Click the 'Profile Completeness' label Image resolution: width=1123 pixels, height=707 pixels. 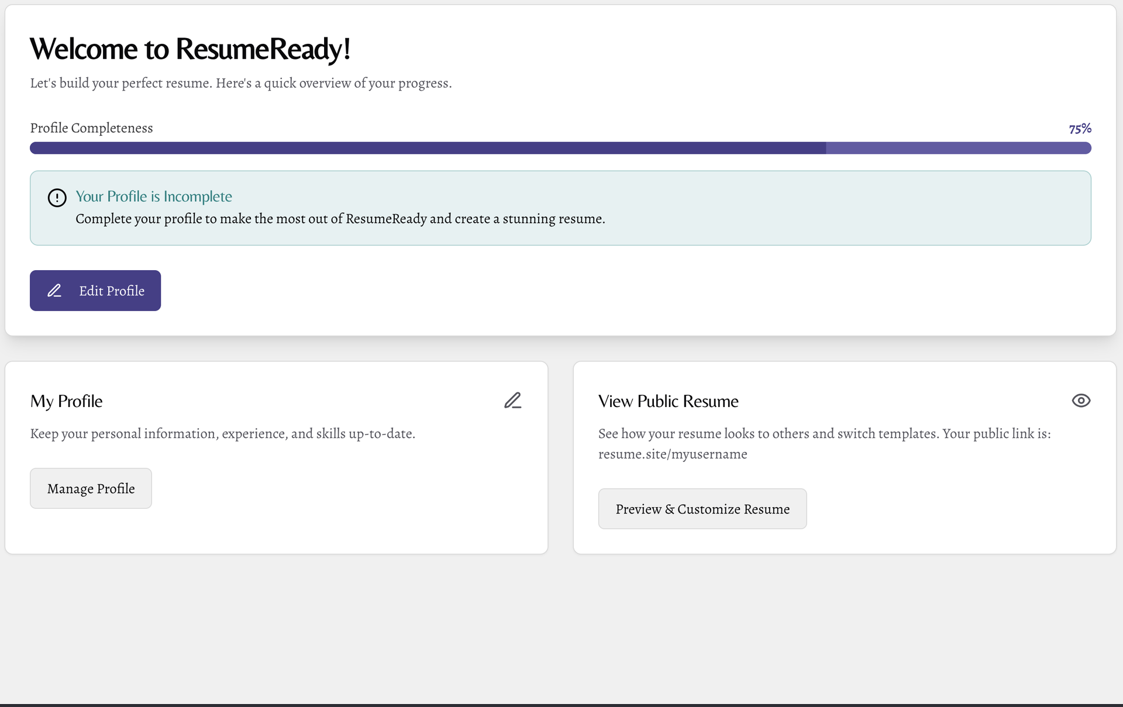click(x=91, y=128)
